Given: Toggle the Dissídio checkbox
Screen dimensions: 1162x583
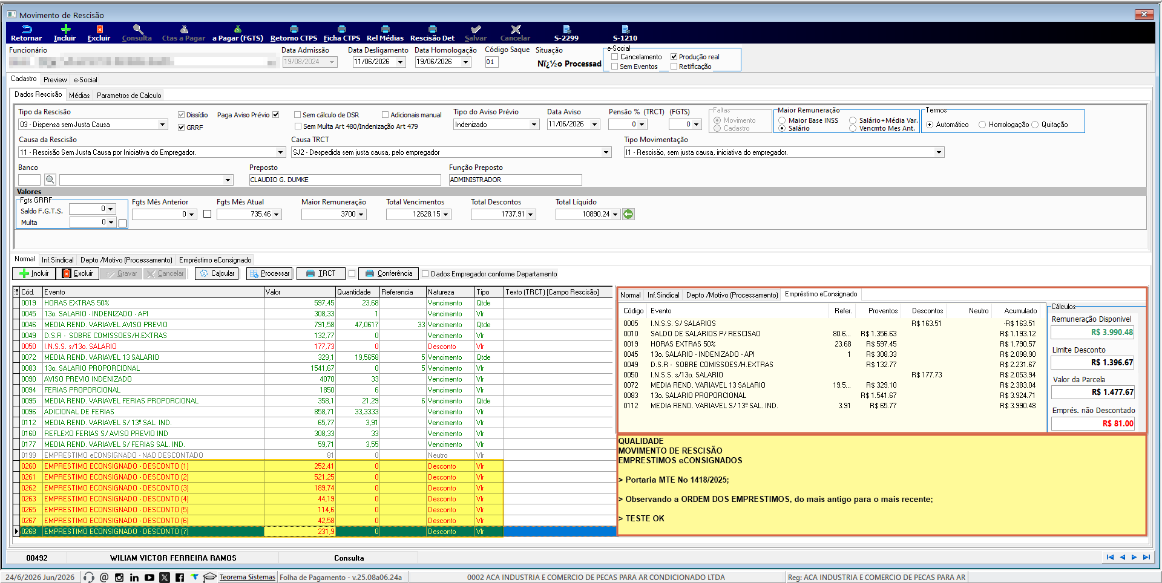Looking at the screenshot, I should tap(181, 115).
